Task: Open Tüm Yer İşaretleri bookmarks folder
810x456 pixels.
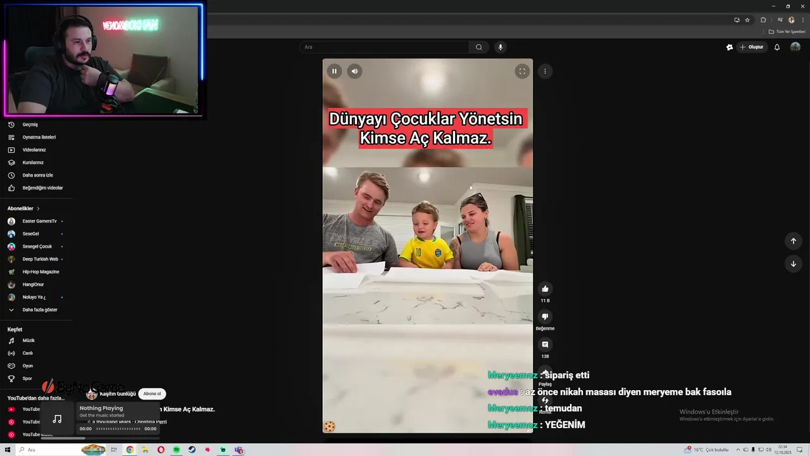Action: click(787, 32)
